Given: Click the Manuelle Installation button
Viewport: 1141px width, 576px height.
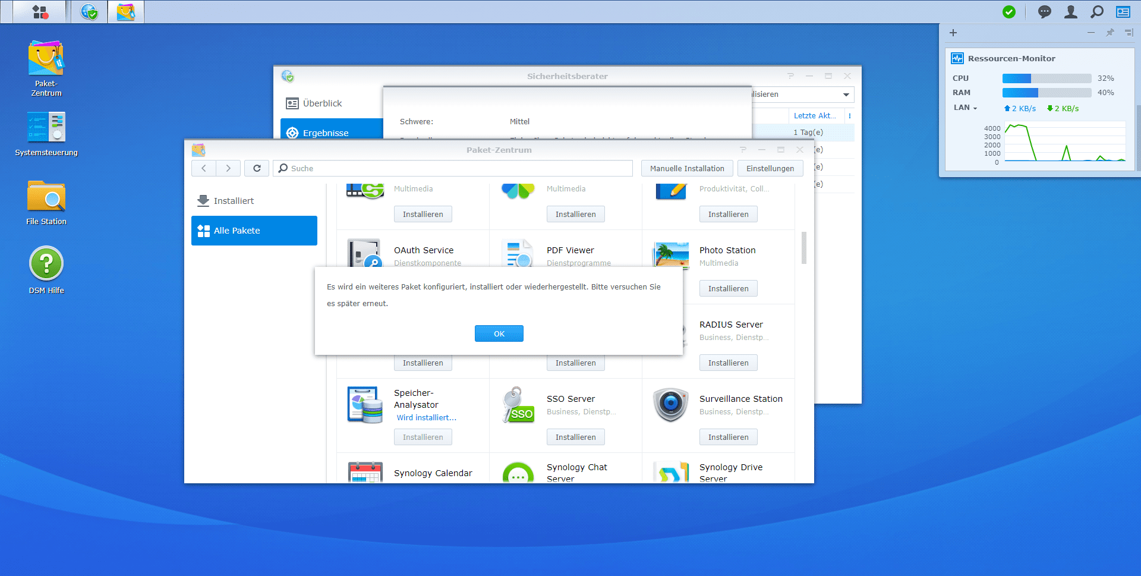Looking at the screenshot, I should 687,168.
